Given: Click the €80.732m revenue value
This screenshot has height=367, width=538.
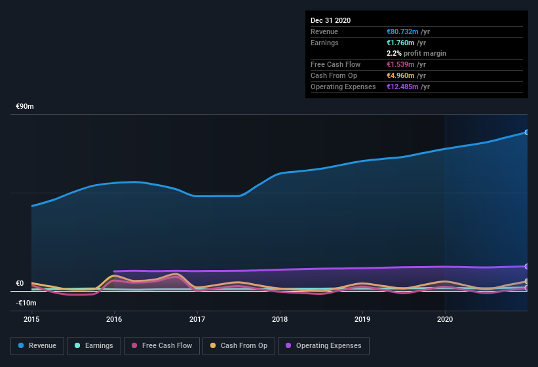Looking at the screenshot, I should (x=402, y=31).
